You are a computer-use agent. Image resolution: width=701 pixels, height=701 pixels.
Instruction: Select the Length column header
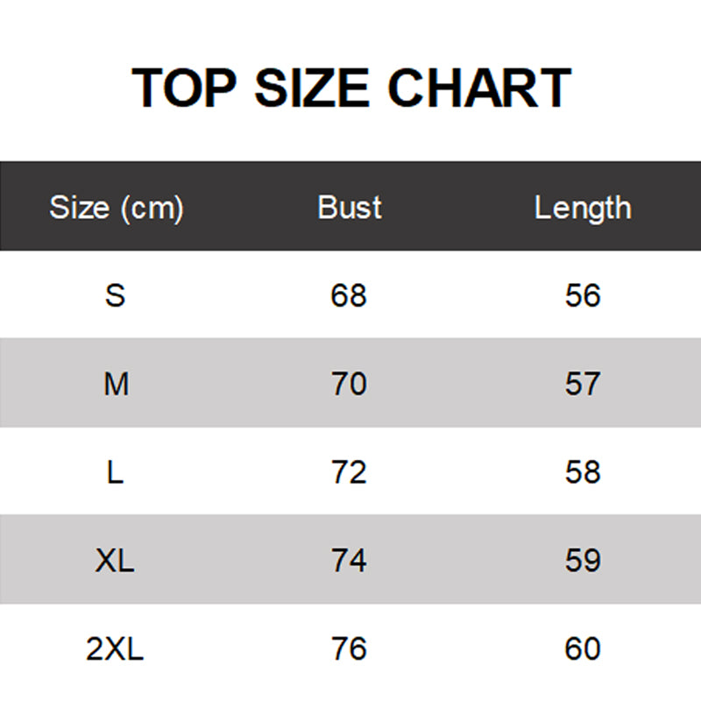tap(583, 209)
